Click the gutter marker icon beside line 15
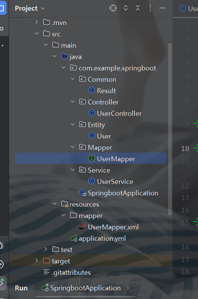 click(x=195, y=222)
